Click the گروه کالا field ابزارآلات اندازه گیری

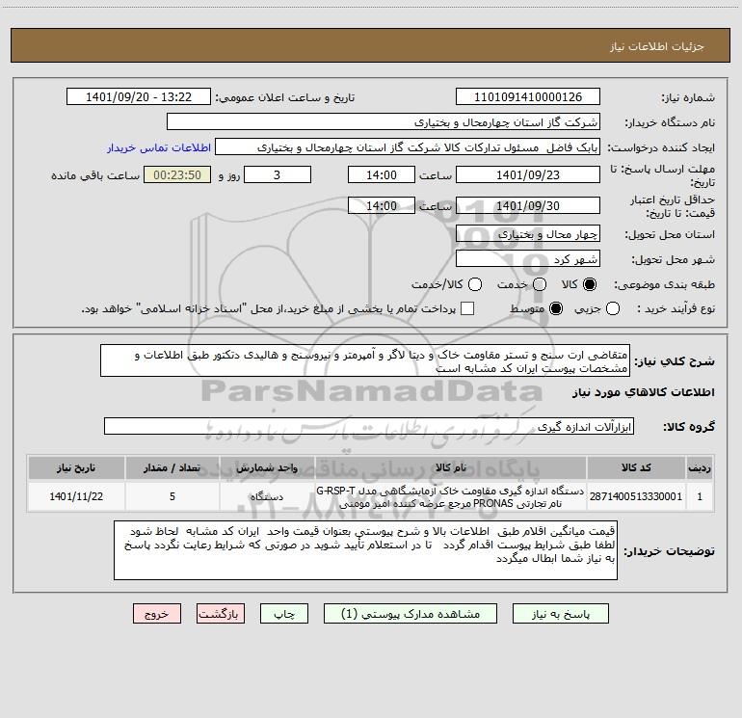pos(369,426)
